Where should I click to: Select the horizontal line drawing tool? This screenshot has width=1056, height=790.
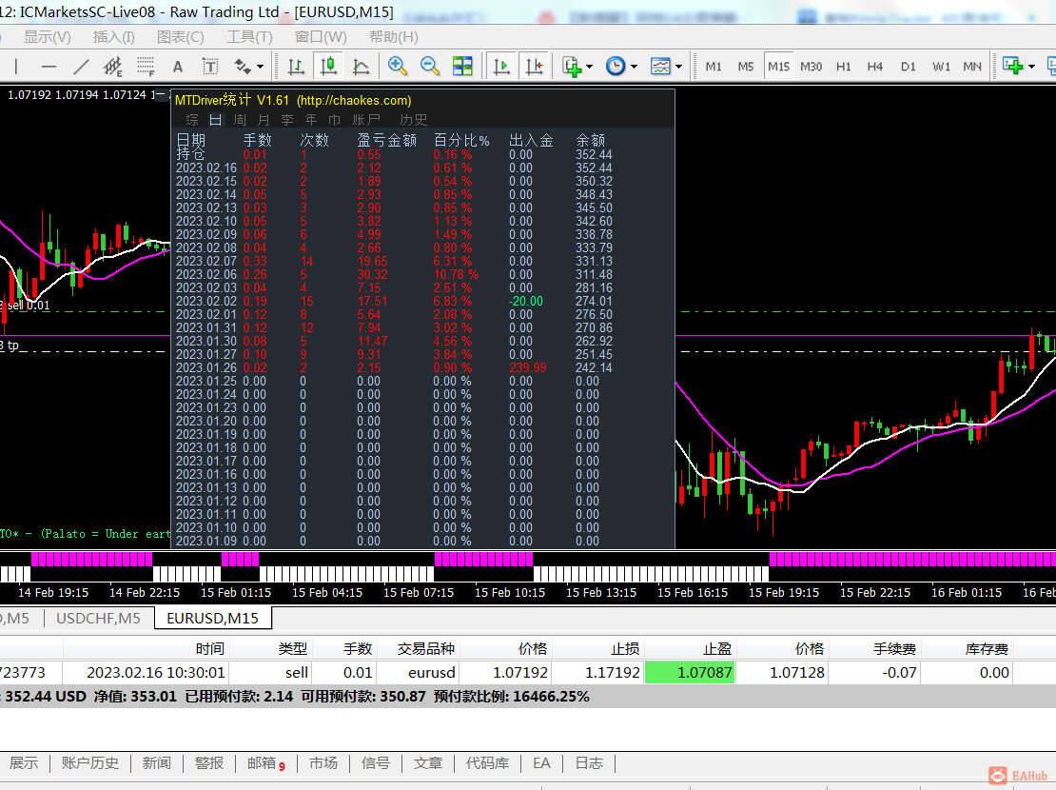point(49,66)
